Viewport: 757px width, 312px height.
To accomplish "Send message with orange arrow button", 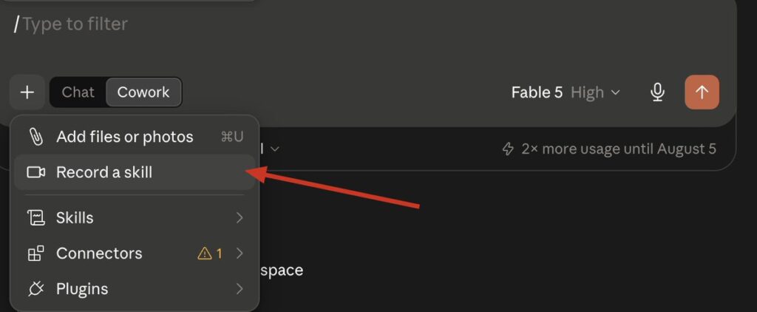I will pos(702,92).
